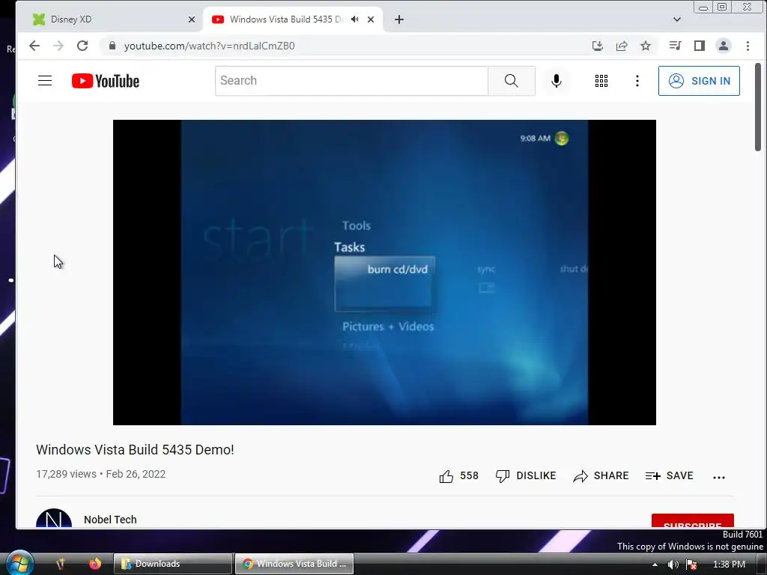The image size is (767, 575).
Task: Focus the YouTube Search field
Action: [351, 81]
